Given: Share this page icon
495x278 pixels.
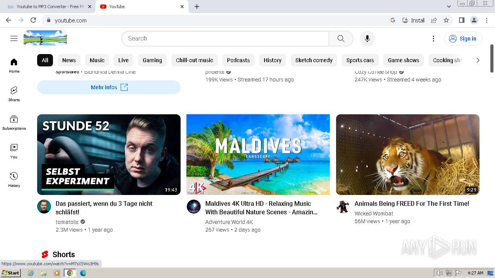Looking at the screenshot, I should point(434,20).
